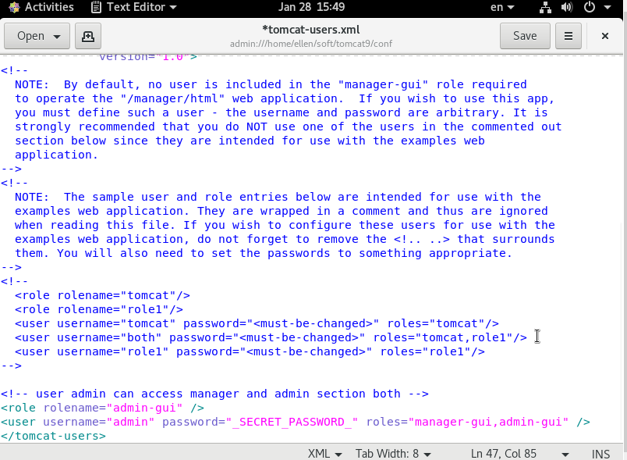The image size is (627, 460).
Task: Open the en input language menu
Action: (x=500, y=7)
